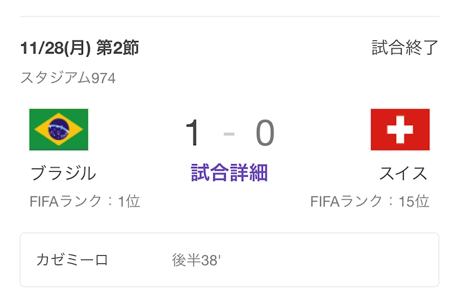Click Switzerland's score number 0

(x=265, y=133)
